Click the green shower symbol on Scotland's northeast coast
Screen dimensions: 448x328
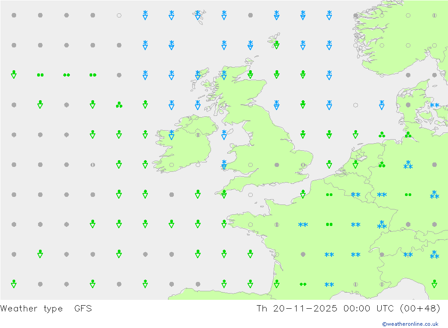250,75
